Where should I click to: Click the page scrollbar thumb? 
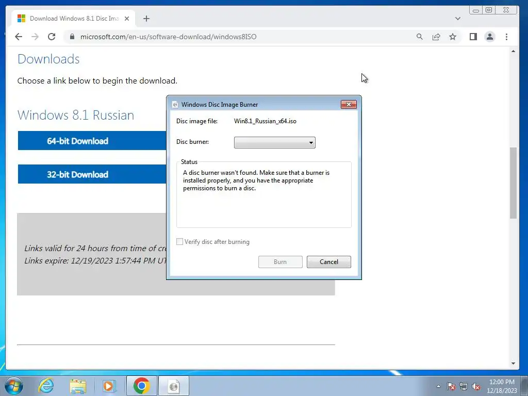click(513, 183)
